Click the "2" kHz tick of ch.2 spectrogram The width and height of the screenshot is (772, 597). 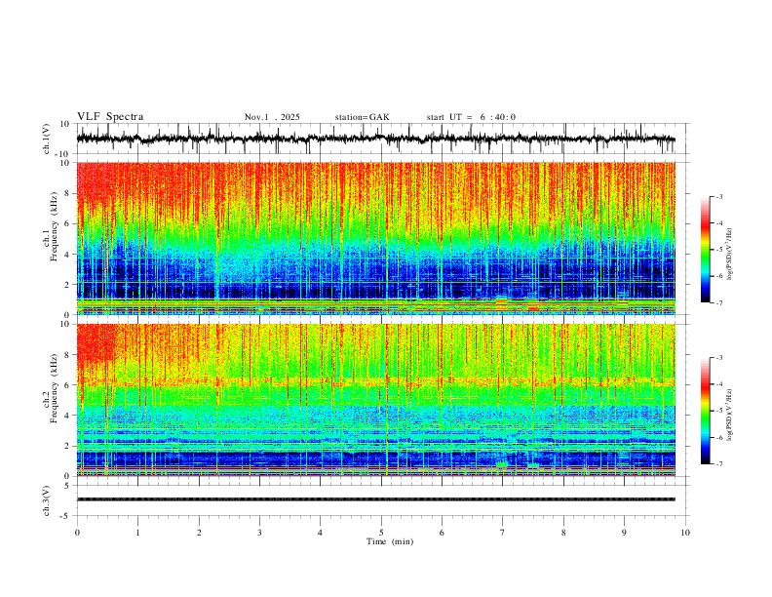pos(67,446)
